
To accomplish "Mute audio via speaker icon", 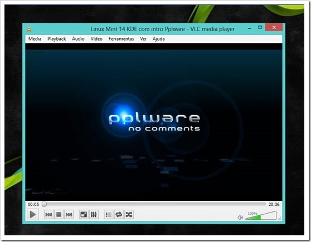I will [240, 218].
